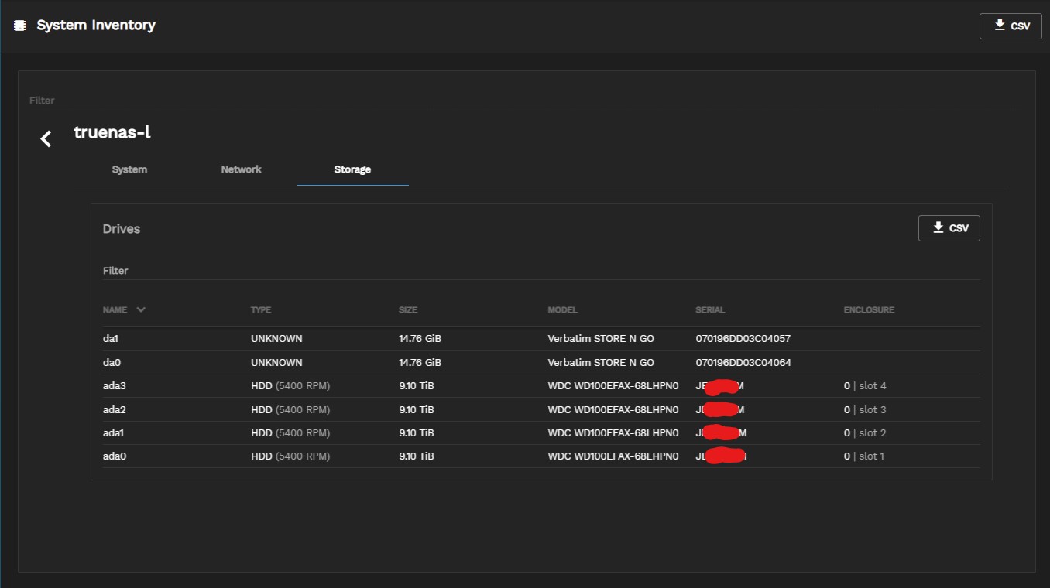The width and height of the screenshot is (1050, 588).
Task: Click Verbatim STORE N GO in da0 row
Action: tap(601, 363)
